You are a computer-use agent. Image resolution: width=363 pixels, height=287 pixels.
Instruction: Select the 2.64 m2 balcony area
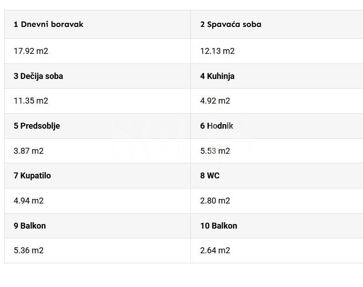[215, 250]
